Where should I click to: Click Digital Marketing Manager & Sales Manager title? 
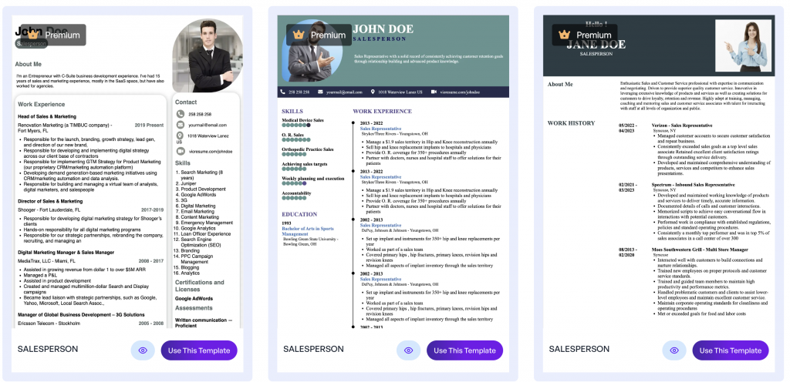point(66,253)
